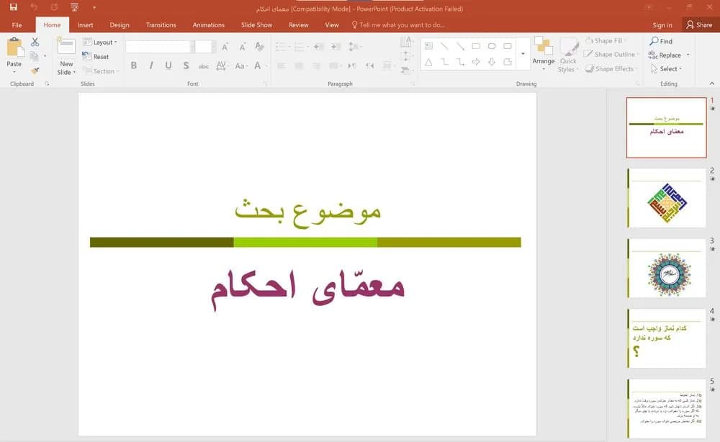Decrease font size with smaller A icon

pyautogui.click(x=243, y=47)
